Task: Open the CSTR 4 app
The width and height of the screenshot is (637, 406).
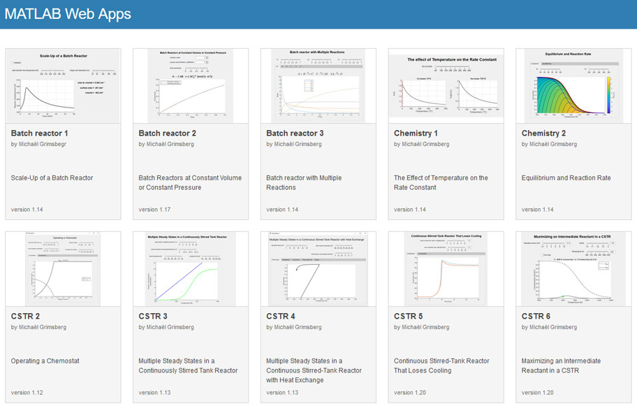Action: (x=278, y=316)
